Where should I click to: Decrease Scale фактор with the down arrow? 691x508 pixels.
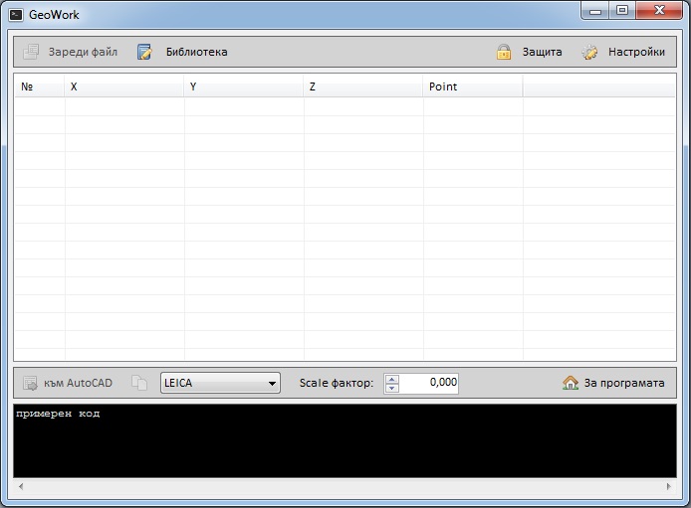coord(391,388)
